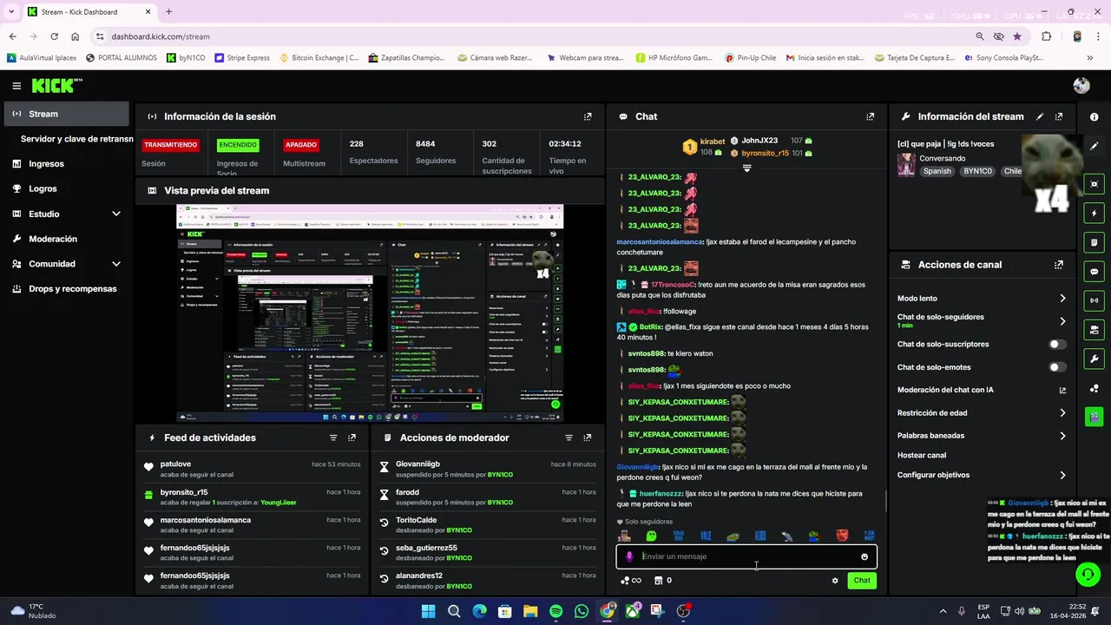Open chat settings gear icon

[x=835, y=581]
